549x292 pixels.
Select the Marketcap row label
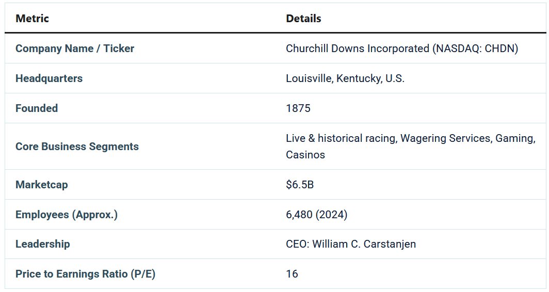(x=42, y=185)
